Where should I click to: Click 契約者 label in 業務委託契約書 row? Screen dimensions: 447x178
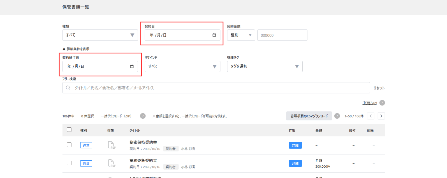tap(171, 167)
